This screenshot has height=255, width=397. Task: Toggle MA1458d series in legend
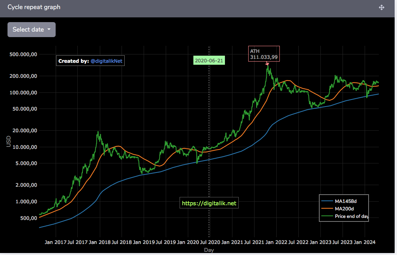345,201
